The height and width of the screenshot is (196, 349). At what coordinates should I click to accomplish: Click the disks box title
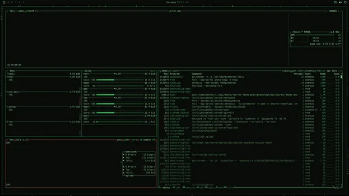point(88,71)
